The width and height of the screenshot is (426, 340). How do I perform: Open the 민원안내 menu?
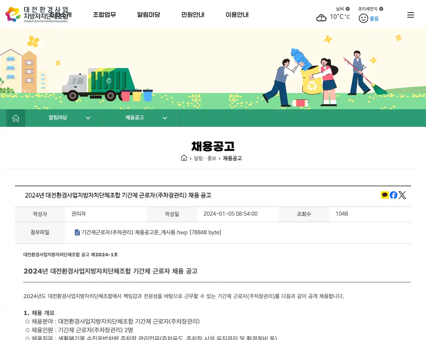pos(193,15)
